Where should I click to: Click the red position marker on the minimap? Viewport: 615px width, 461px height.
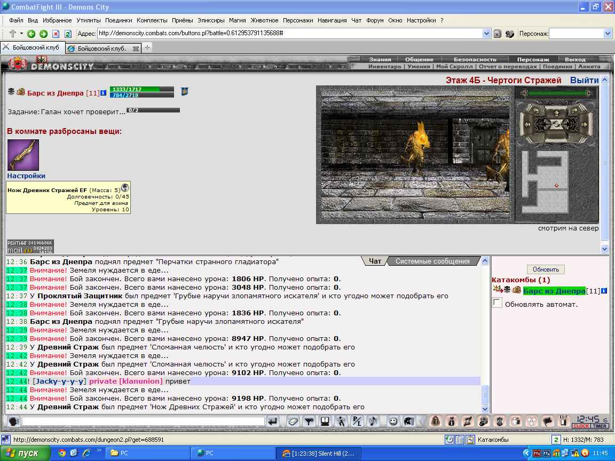(x=556, y=186)
